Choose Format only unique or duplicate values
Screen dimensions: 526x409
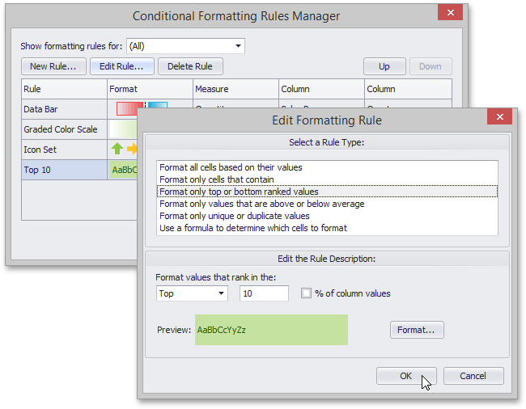[235, 216]
